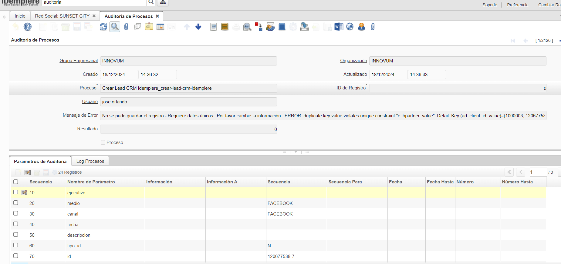This screenshot has width=561, height=264.
Task: Expand the left sidebar with double chevron
Action: pos(4,17)
